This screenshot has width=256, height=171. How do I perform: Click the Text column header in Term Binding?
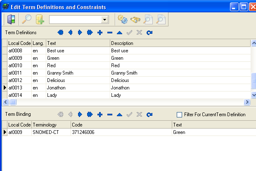(x=214, y=125)
